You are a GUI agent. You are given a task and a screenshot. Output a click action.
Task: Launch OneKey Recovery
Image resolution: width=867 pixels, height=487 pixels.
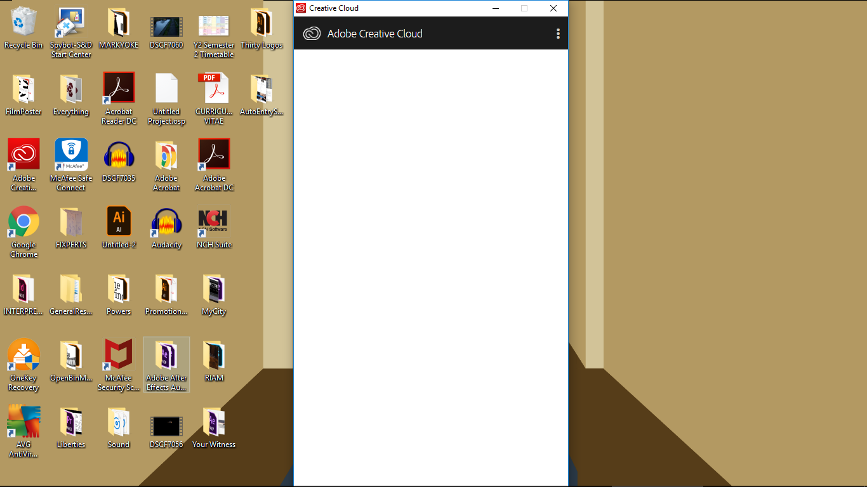pos(23,354)
